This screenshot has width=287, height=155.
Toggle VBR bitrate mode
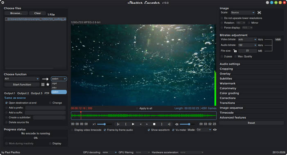tap(278, 40)
